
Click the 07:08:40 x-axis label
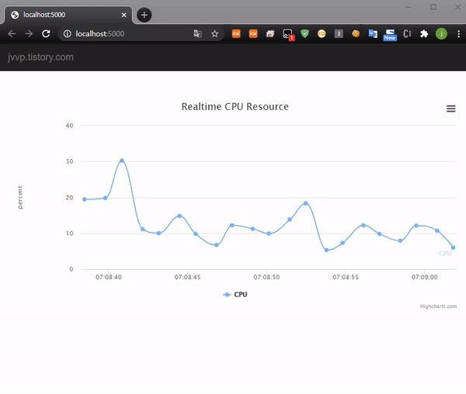click(x=109, y=277)
